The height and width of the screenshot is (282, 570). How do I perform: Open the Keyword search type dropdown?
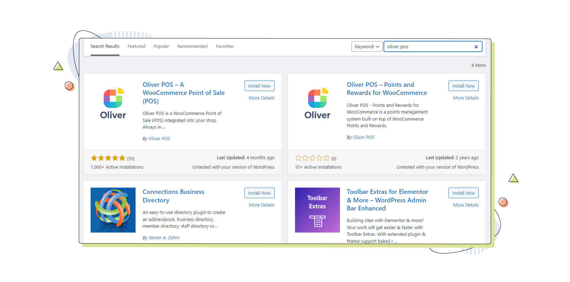(367, 46)
